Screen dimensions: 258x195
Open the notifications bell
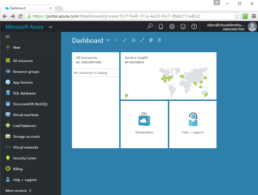pyautogui.click(x=161, y=26)
